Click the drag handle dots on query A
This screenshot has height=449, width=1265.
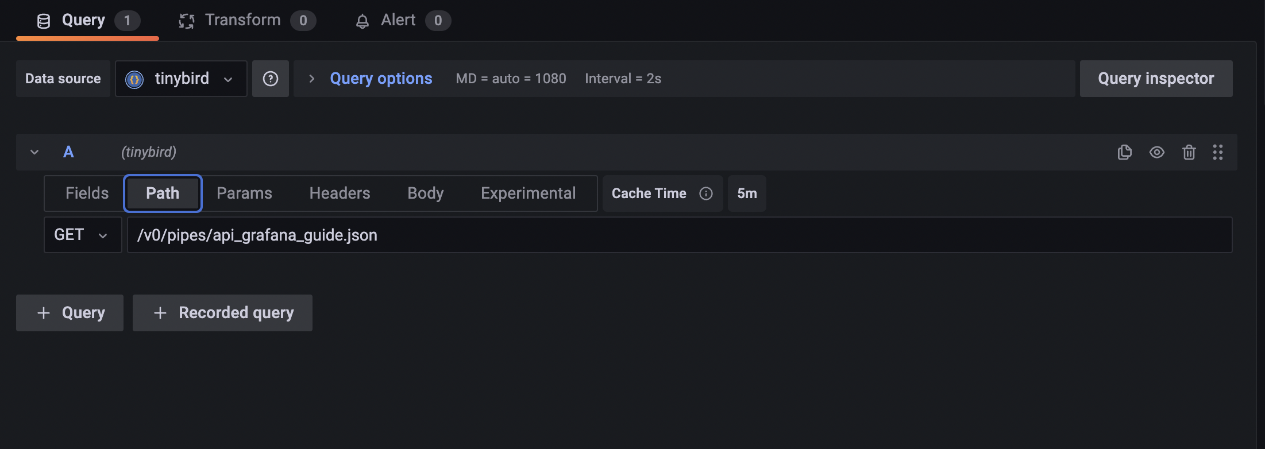point(1218,152)
